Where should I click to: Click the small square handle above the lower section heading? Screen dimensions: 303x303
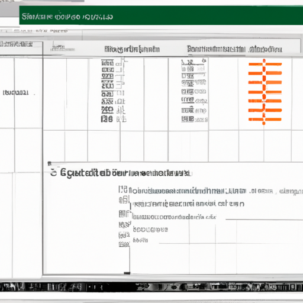point(50,163)
